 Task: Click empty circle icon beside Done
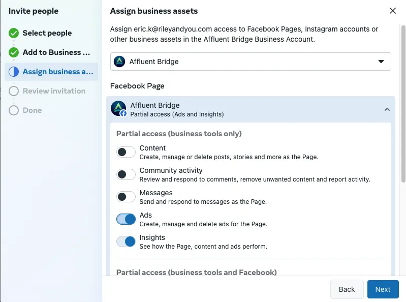click(x=14, y=110)
